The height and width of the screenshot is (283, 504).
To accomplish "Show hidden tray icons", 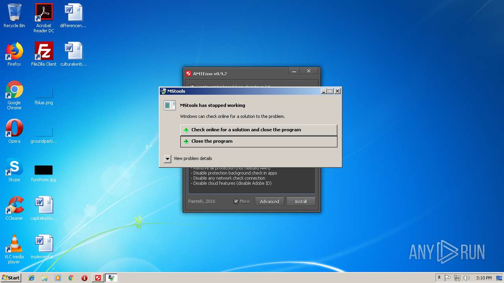I will [x=439, y=278].
